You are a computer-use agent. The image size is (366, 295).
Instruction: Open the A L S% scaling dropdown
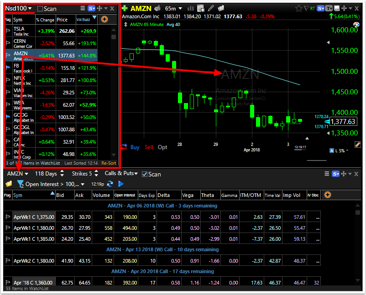click(x=339, y=150)
